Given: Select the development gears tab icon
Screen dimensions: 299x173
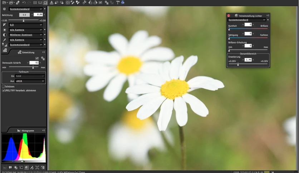Looking at the screenshot, I should (5, 50).
